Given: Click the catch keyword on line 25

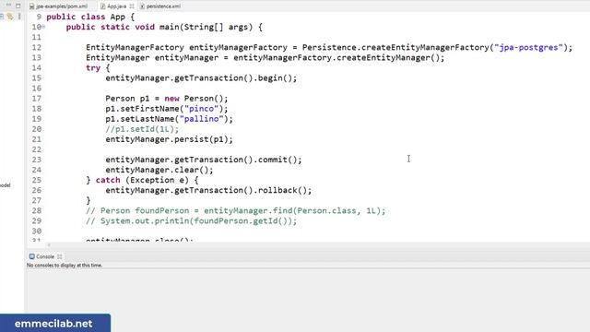Looking at the screenshot, I should tap(108, 180).
